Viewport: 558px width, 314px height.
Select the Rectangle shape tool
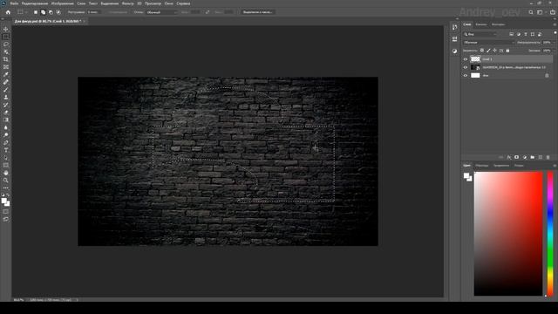(6, 165)
